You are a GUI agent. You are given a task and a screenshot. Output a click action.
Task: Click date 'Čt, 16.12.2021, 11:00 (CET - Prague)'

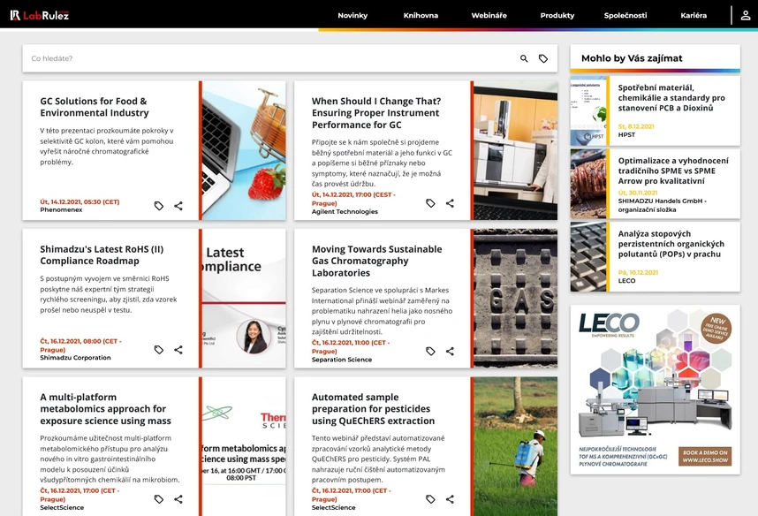[x=351, y=346]
